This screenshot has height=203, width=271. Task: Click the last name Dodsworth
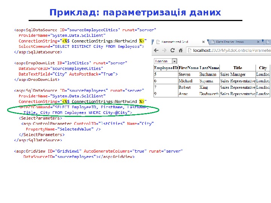click(209, 94)
